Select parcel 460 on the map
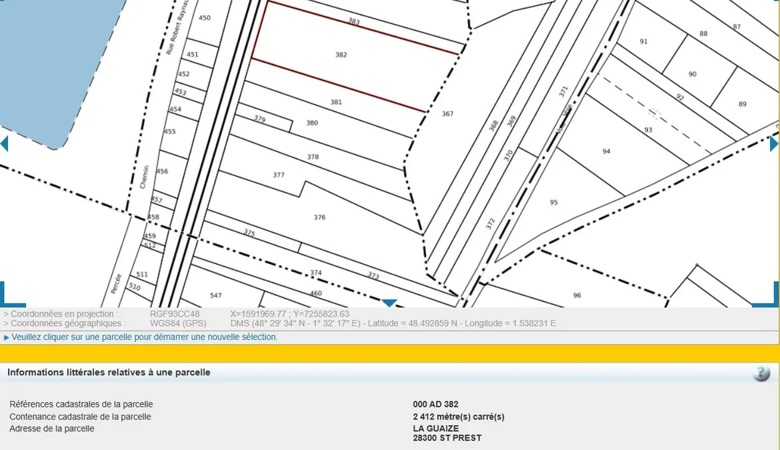The height and width of the screenshot is (450, 780). click(x=316, y=293)
